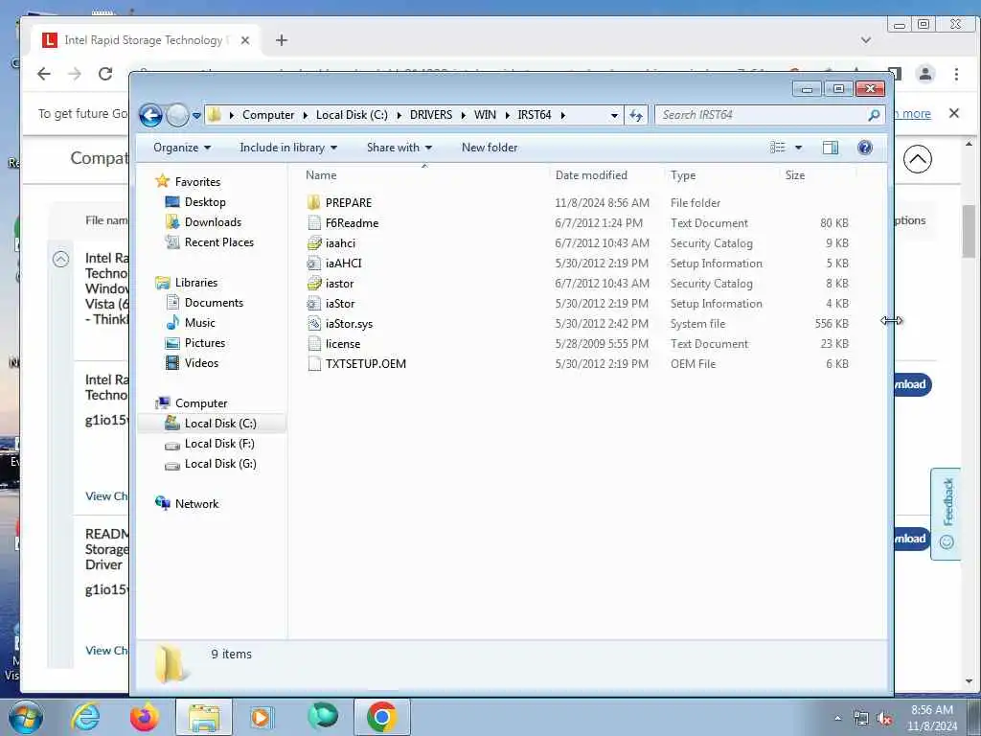Screen dimensions: 981x736
Task: Open Music library
Action: (x=199, y=323)
